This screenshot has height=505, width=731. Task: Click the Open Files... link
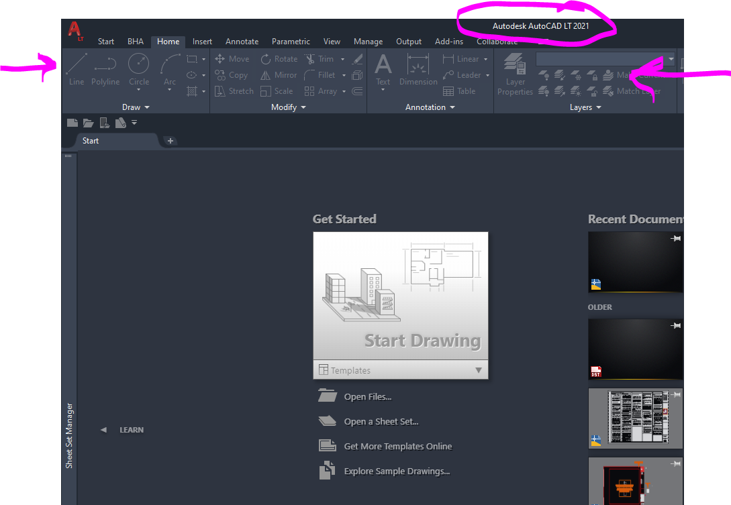click(367, 397)
